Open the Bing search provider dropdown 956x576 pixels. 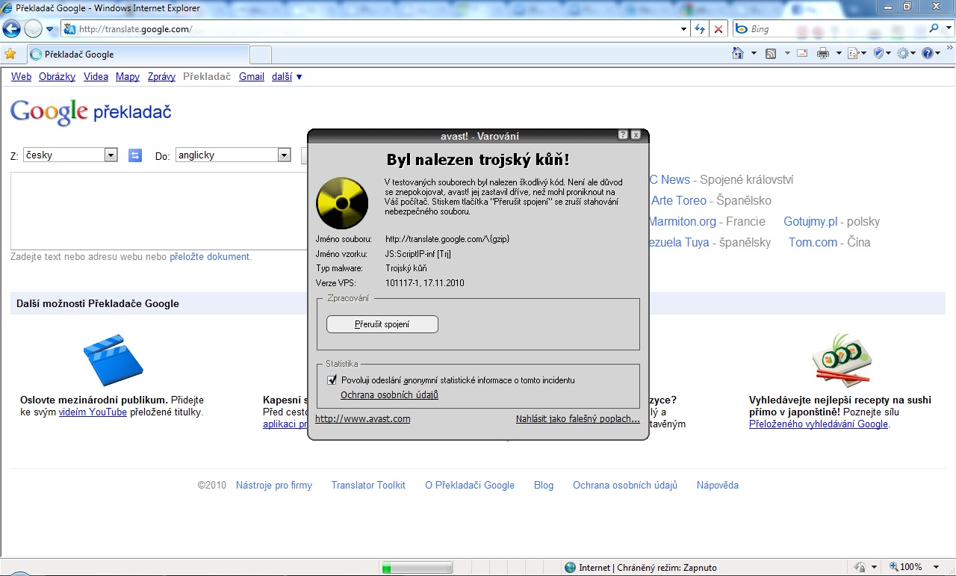(947, 29)
